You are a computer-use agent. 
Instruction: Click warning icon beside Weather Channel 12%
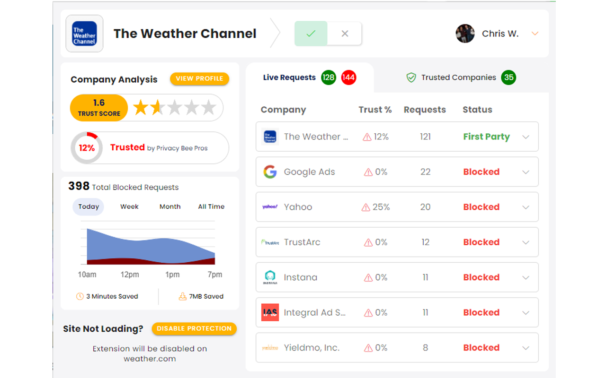(367, 137)
